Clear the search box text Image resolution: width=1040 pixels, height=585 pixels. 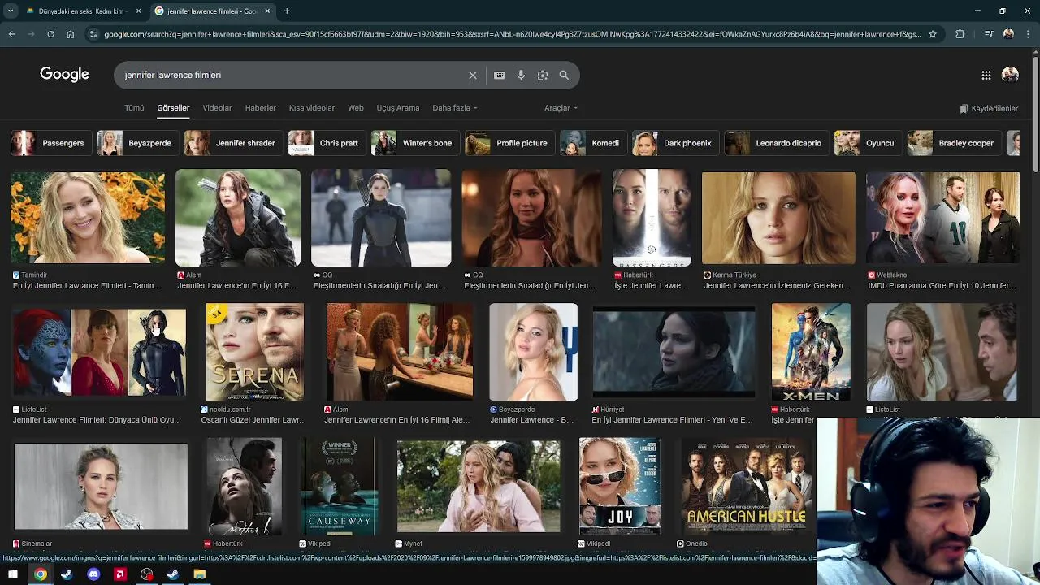473,75
